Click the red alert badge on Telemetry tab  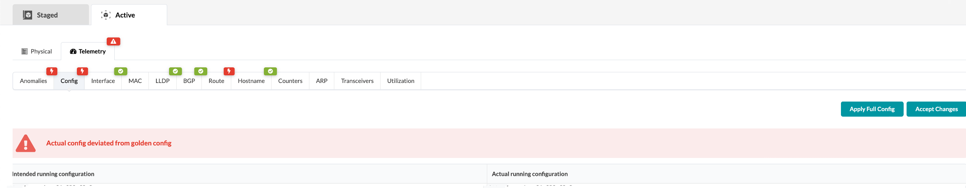[x=113, y=41]
